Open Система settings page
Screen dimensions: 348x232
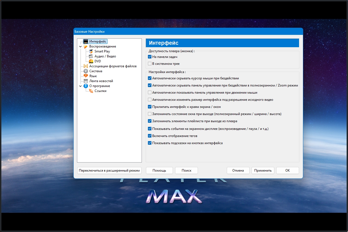coord(96,71)
